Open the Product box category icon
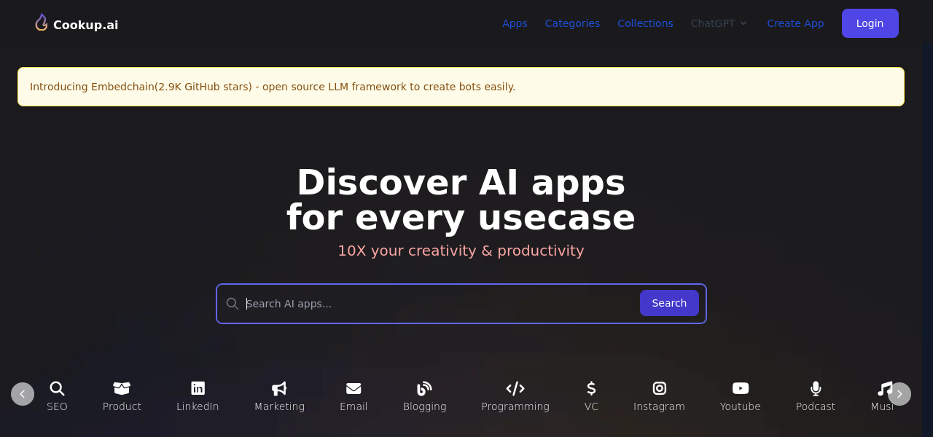 [122, 388]
